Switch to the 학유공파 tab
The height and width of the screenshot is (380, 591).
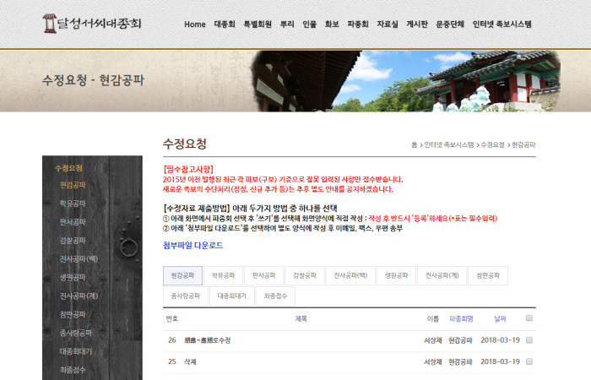(x=223, y=275)
